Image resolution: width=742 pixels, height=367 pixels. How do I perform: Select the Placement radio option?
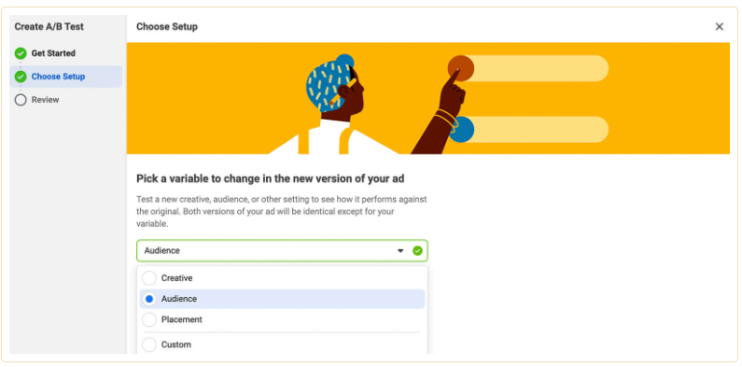tap(149, 319)
